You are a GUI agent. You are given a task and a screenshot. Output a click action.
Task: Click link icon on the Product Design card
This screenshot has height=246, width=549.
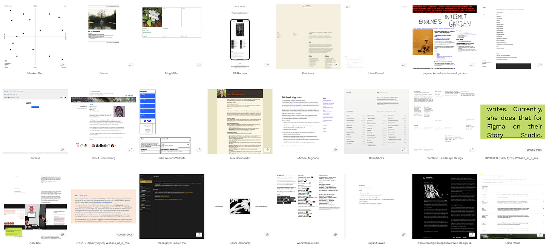[x=472, y=234]
